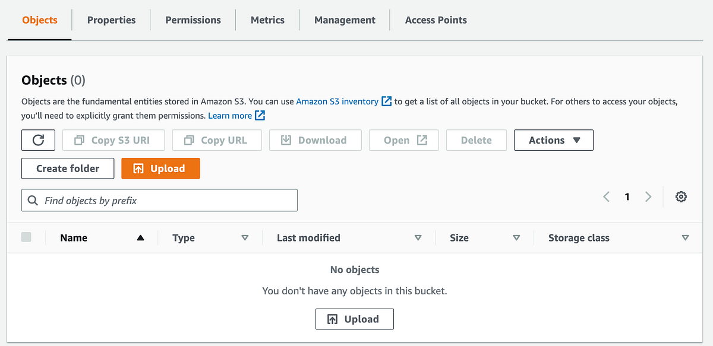Click the refresh objects icon button
Image resolution: width=713 pixels, height=346 pixels.
pyautogui.click(x=38, y=140)
